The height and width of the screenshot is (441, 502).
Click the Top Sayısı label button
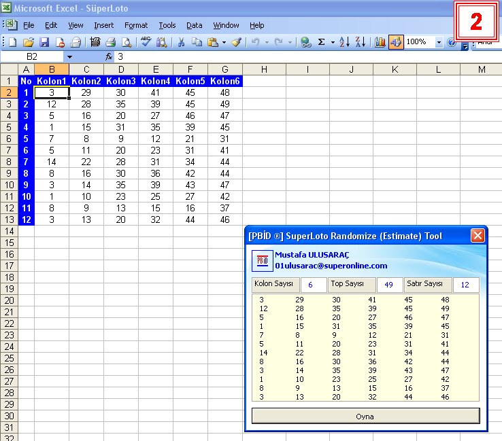pos(352,285)
